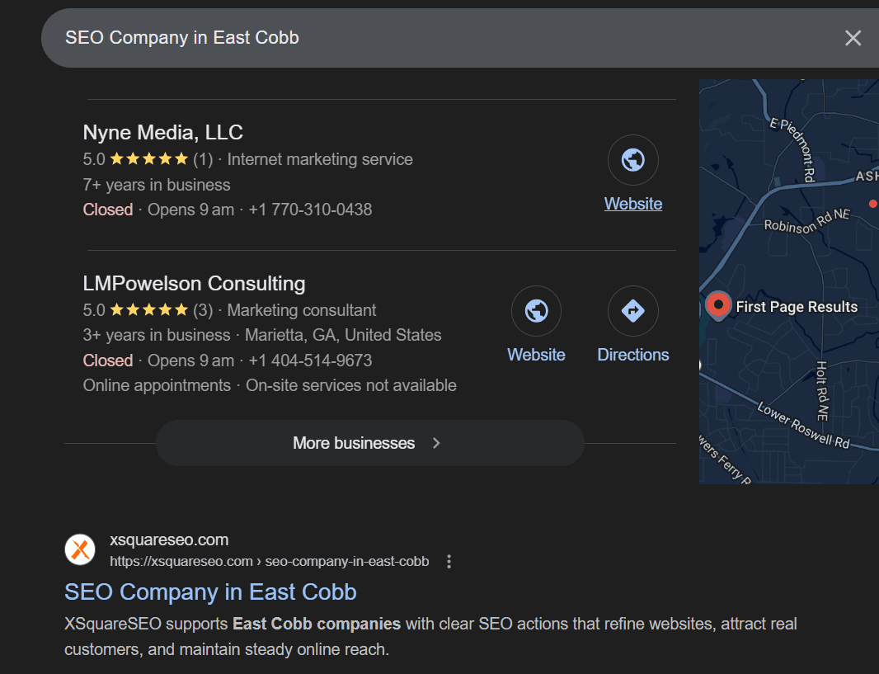Open the SEO Company in East Cobb result
The height and width of the screenshot is (674, 879).
pos(209,592)
